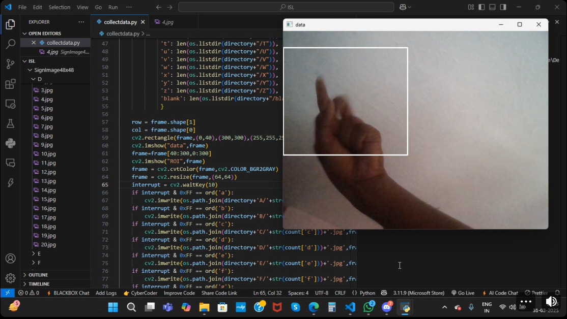Image resolution: width=567 pixels, height=319 pixels.
Task: Open the Calculator app in taskbar
Action: click(x=332, y=307)
